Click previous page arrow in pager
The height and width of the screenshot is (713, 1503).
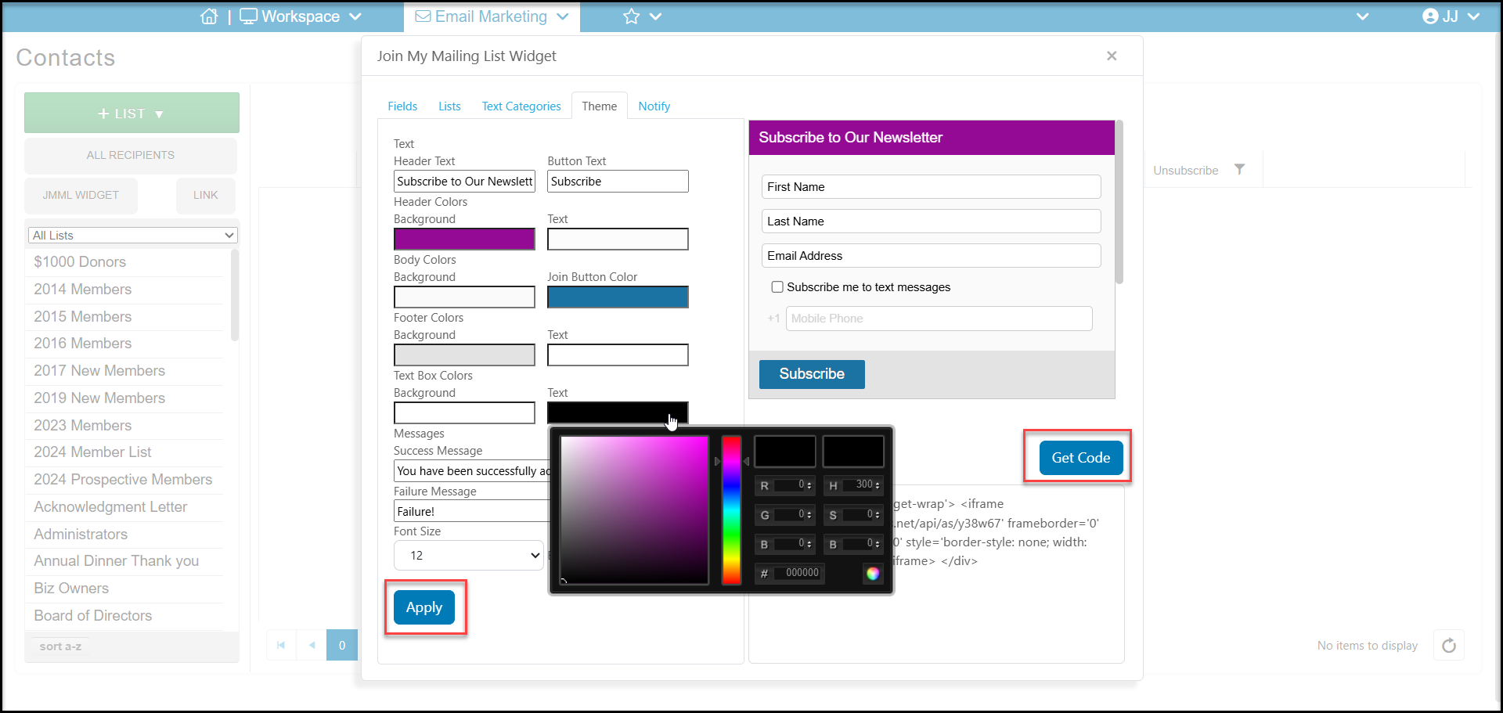312,645
